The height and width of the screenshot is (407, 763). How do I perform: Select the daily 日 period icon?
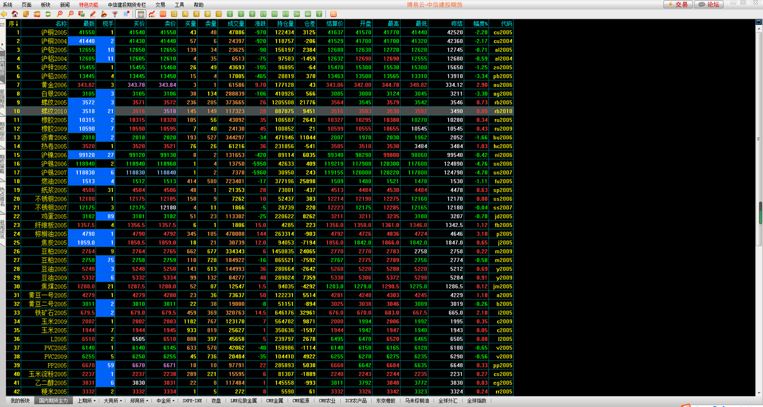174,14
